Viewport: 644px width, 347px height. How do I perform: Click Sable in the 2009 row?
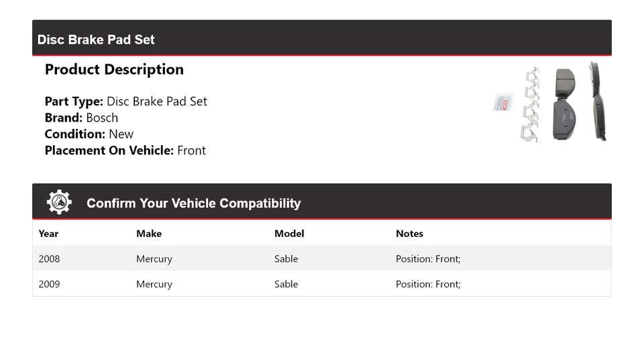(286, 284)
